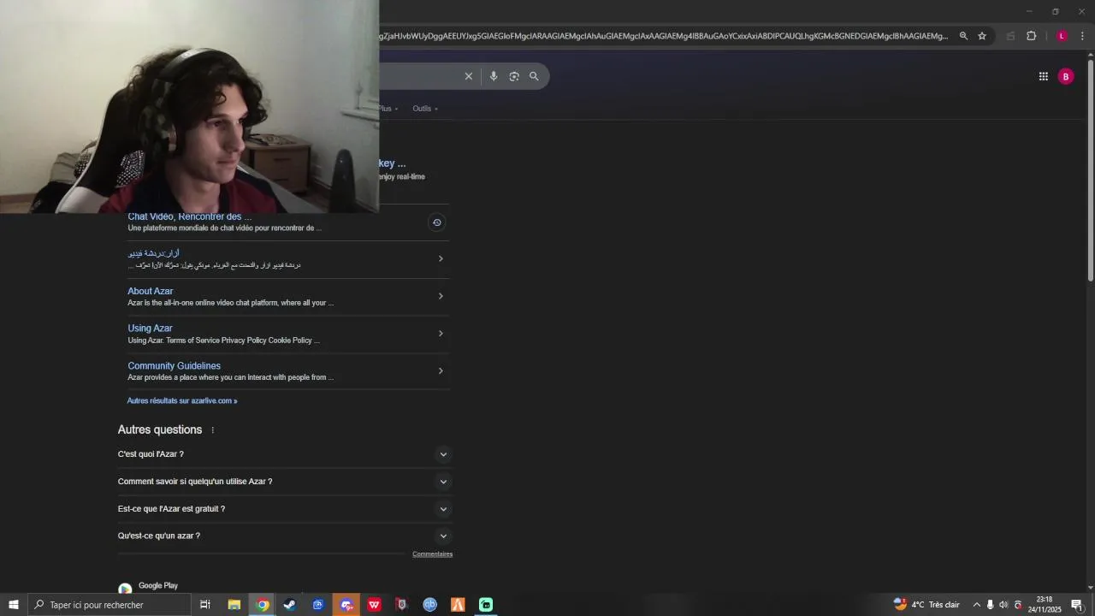Image resolution: width=1095 pixels, height=616 pixels.
Task: Open the About Azar link
Action: pyautogui.click(x=151, y=291)
